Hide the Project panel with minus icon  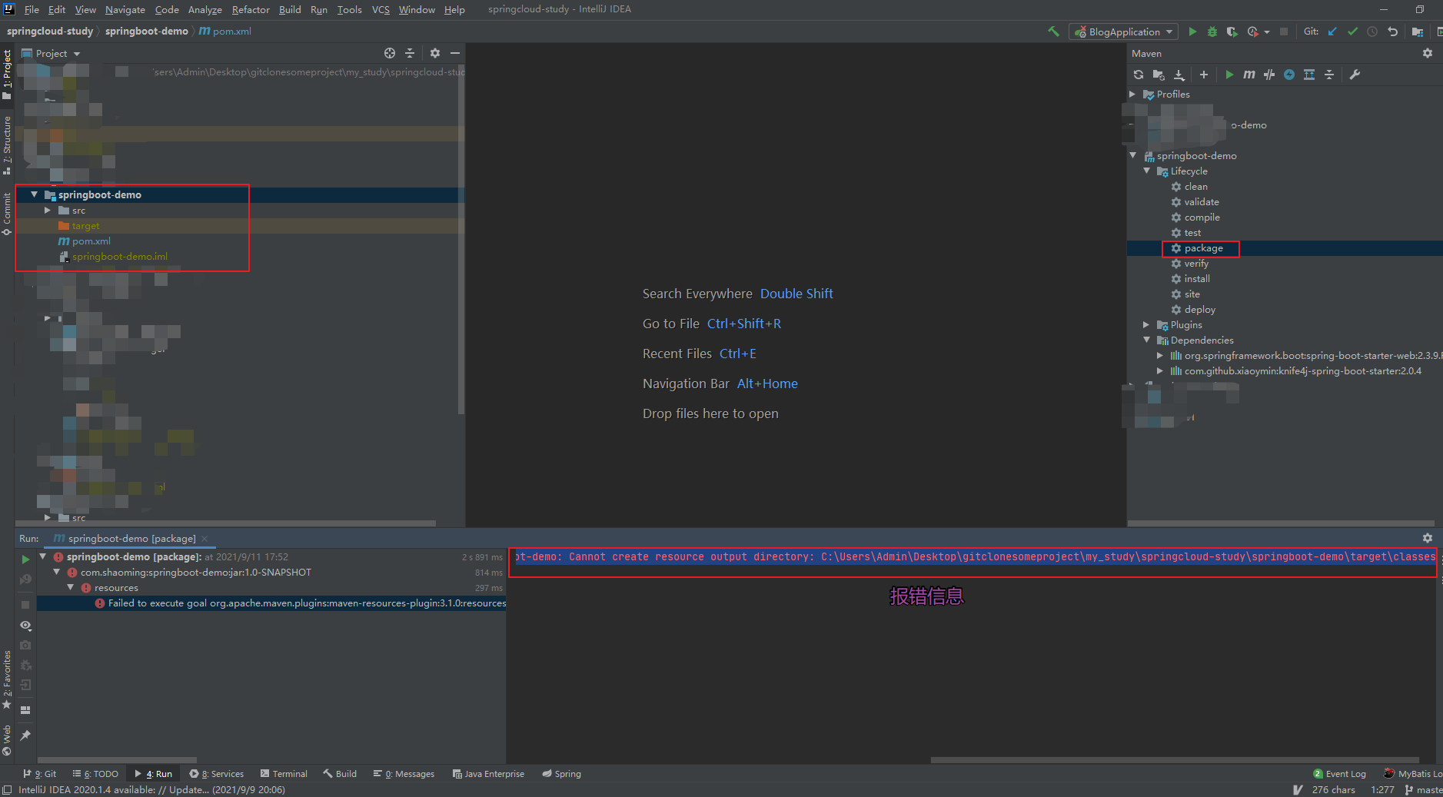pos(455,53)
